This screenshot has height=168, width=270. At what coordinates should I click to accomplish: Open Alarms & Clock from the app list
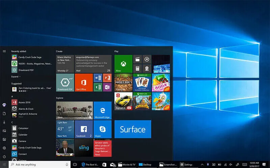pyautogui.click(x=32, y=109)
